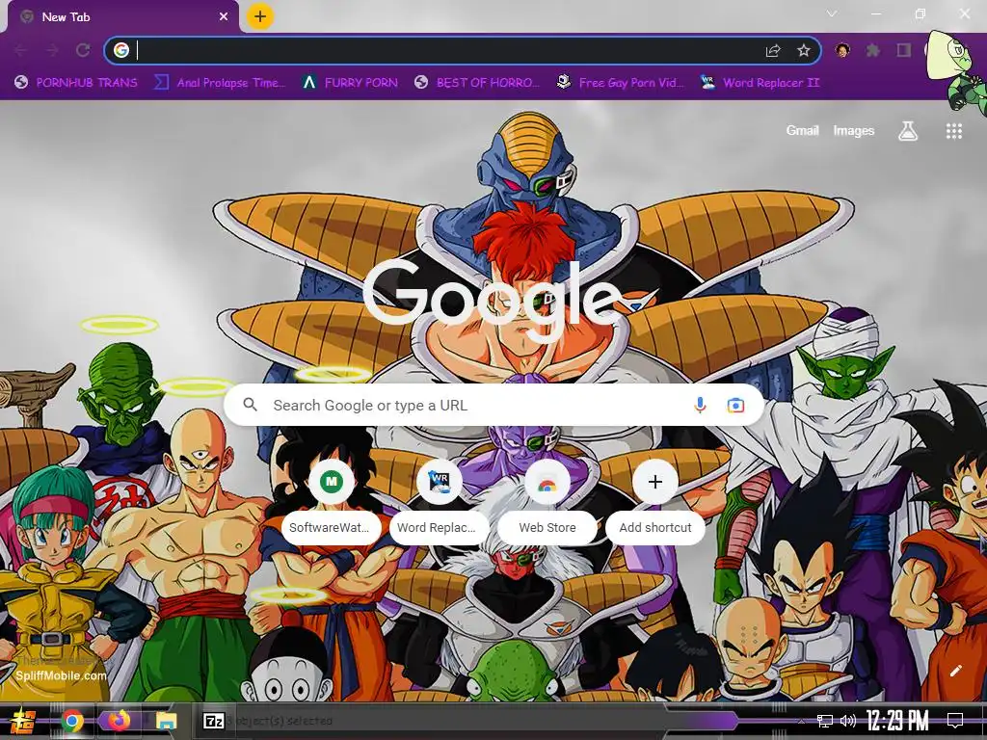
Task: Open the Word Replac... shortcut tile
Action: pyautogui.click(x=439, y=503)
